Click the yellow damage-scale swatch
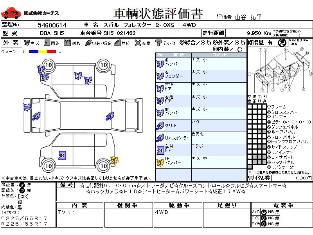 coord(43,52)
